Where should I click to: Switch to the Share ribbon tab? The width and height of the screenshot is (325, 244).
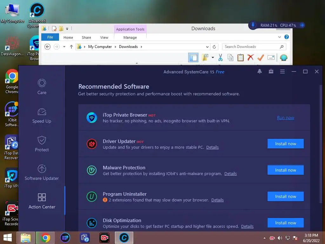(x=86, y=37)
